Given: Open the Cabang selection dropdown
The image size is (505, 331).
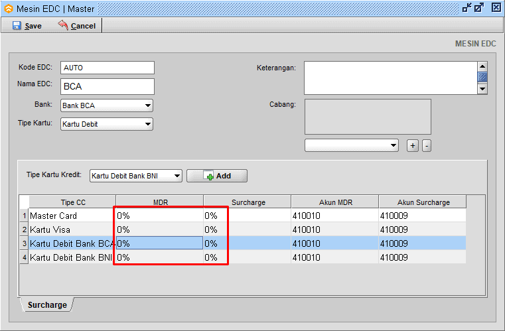Looking at the screenshot, I should [351, 145].
